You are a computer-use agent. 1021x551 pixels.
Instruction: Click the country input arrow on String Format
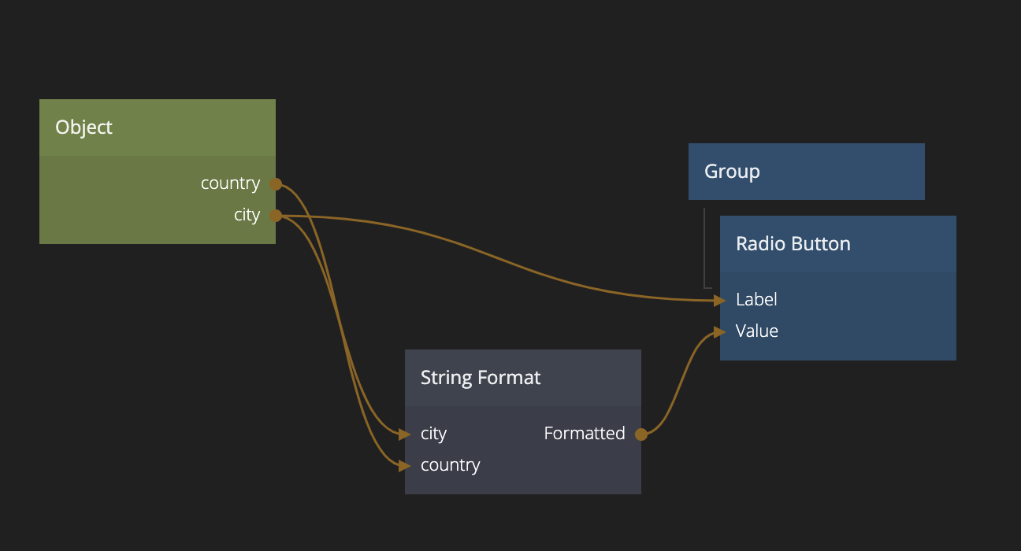coord(404,465)
